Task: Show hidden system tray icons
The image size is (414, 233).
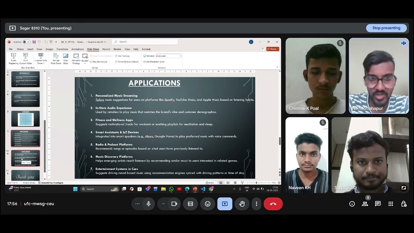Action: click(x=234, y=189)
